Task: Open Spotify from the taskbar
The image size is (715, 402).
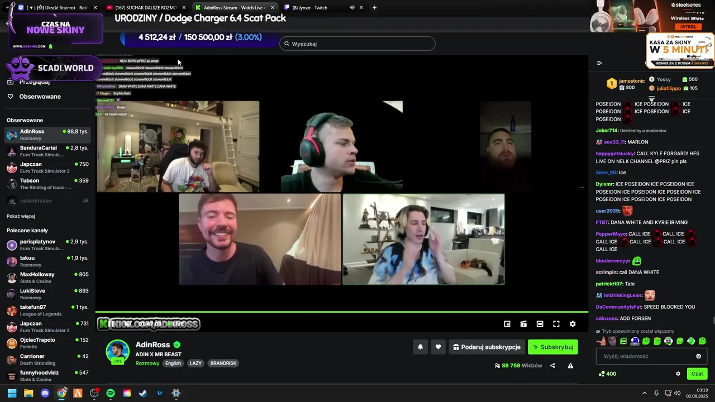Action: tap(111, 393)
